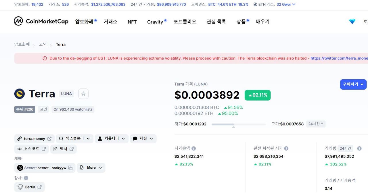Click the 코인 tag badge
This screenshot has width=368, height=193.
coord(43,109)
